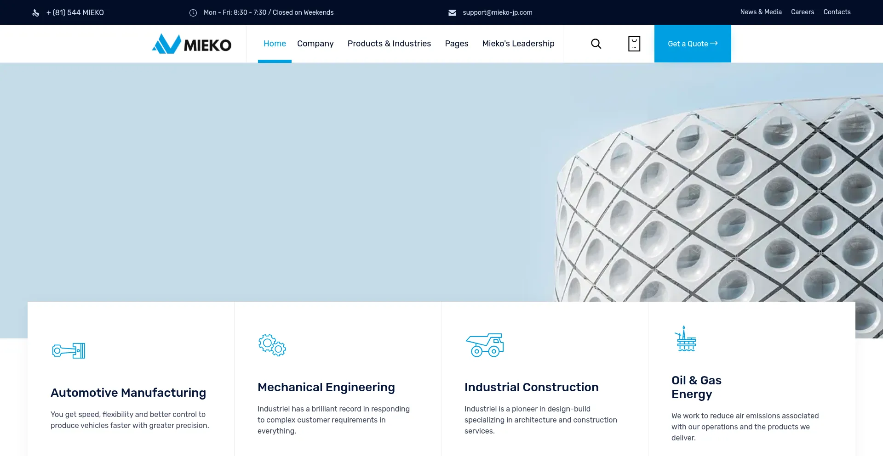Expand Products & Industries menu

(x=389, y=44)
